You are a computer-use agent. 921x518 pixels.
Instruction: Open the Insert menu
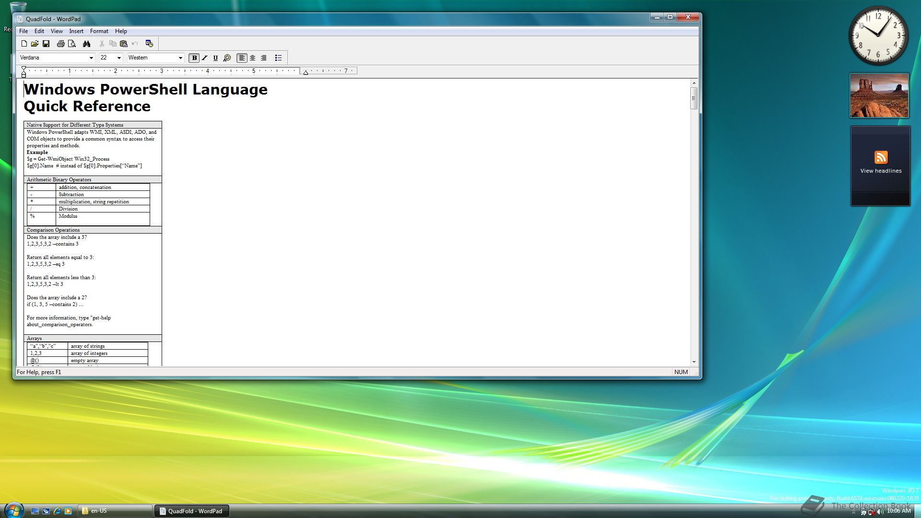pos(76,31)
